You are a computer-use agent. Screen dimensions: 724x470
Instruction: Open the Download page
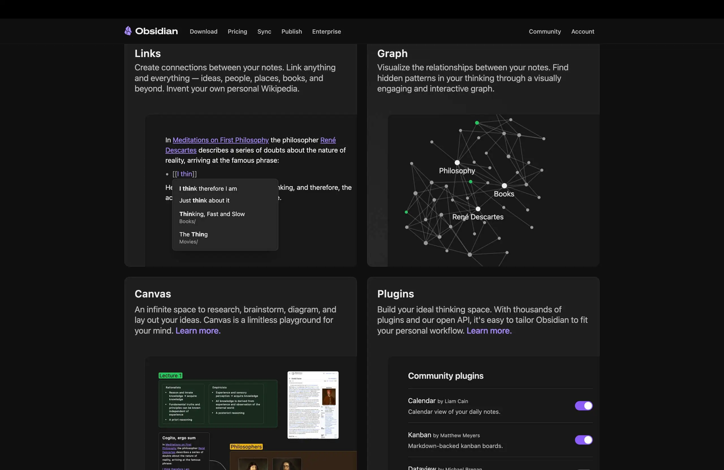point(204,32)
